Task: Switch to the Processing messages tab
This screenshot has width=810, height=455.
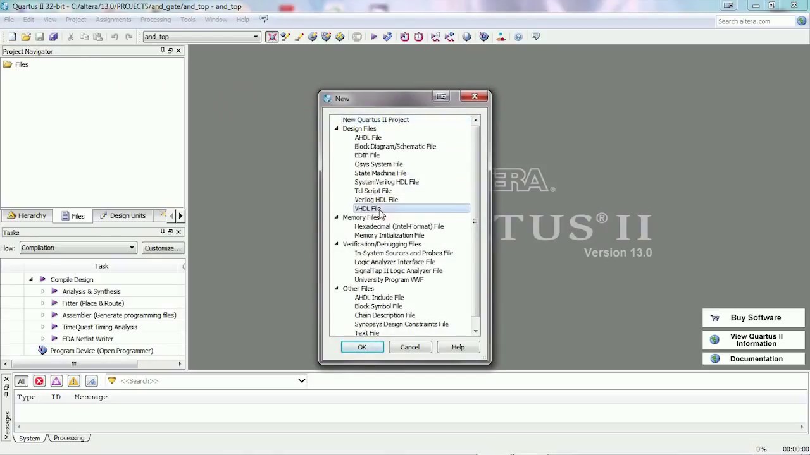Action: 68,438
